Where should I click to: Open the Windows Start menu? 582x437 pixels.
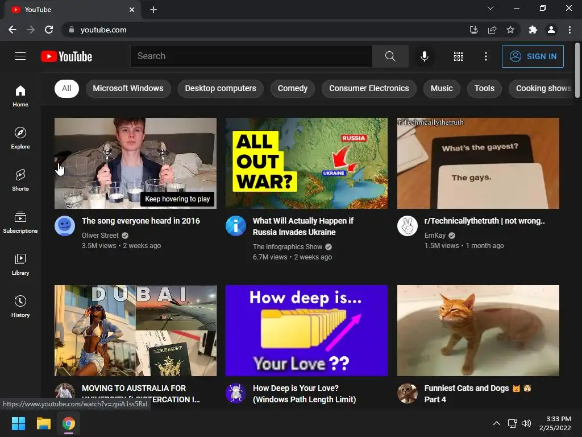[18, 423]
